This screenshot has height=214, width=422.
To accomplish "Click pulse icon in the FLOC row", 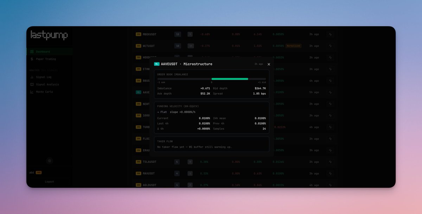I will (330, 139).
